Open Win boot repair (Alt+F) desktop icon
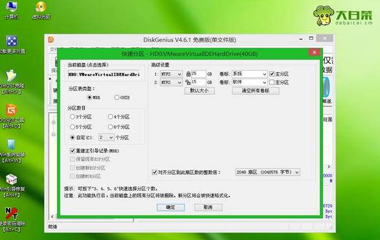The image size is (380, 240). 11,185
